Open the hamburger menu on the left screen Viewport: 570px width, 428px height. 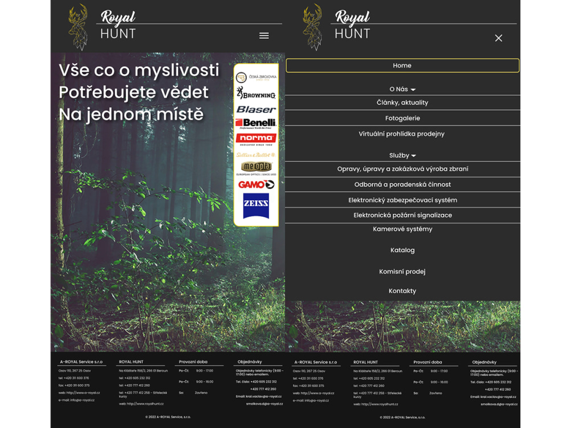coord(264,35)
